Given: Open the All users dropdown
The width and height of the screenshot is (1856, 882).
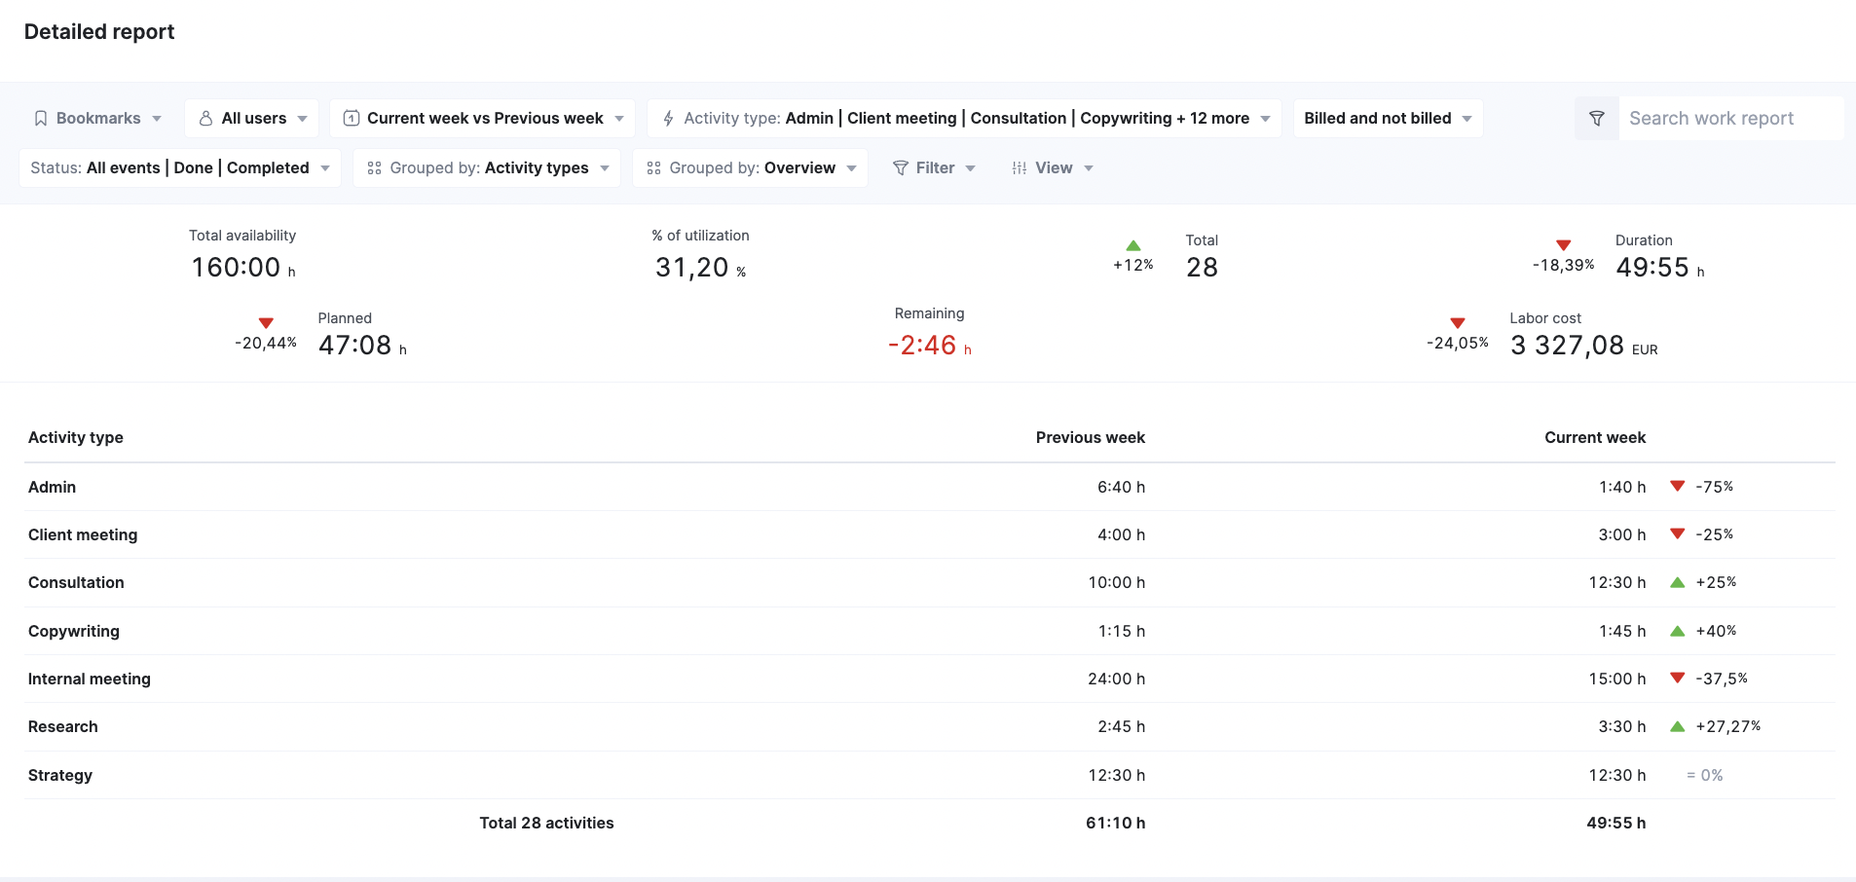Looking at the screenshot, I should coord(252,119).
